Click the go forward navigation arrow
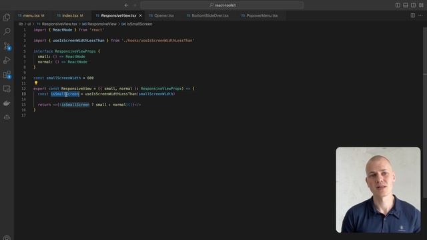This screenshot has height=240, width=427. (135, 5)
